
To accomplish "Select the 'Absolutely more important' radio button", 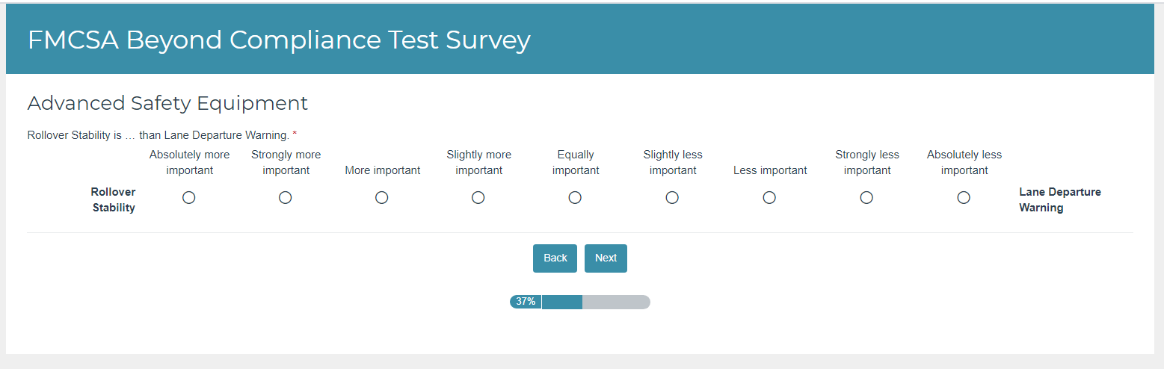I will point(189,198).
